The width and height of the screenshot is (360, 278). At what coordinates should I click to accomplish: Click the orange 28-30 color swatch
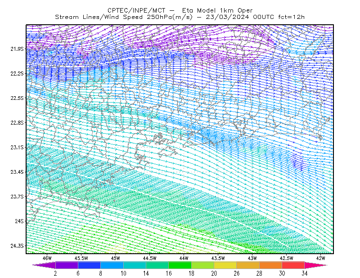click(x=271, y=265)
